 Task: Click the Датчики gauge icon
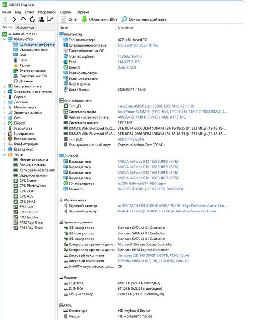[16, 81]
